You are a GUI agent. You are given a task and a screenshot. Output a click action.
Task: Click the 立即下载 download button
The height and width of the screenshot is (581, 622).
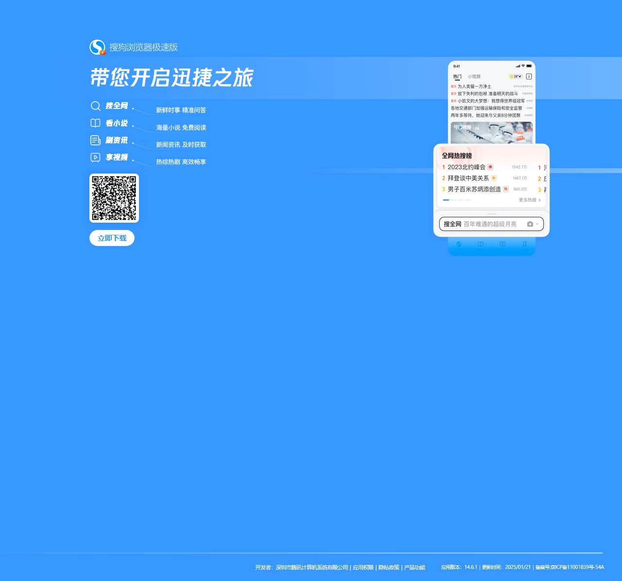pos(112,238)
